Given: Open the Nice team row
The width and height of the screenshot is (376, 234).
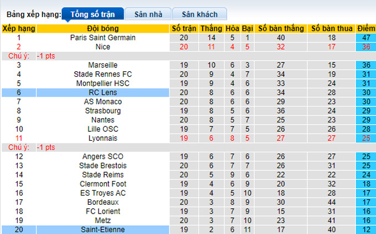Looking at the screenshot, I should [103, 47].
